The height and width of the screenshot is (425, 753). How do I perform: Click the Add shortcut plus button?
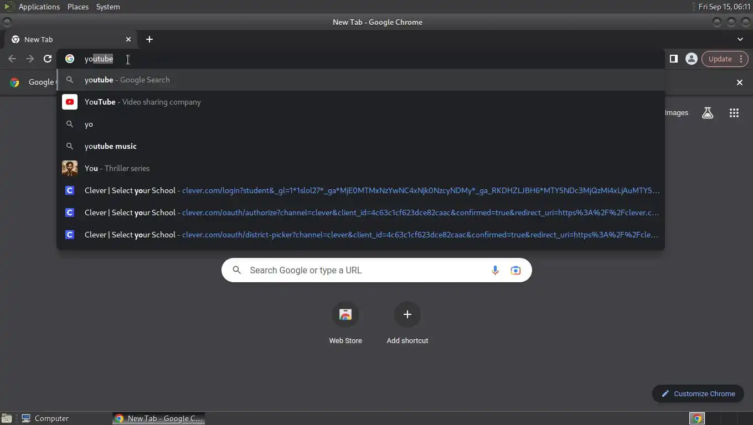click(408, 314)
